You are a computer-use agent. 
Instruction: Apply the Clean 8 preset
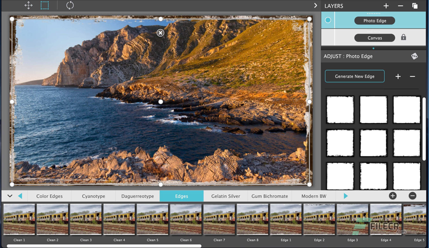pyautogui.click(x=253, y=220)
